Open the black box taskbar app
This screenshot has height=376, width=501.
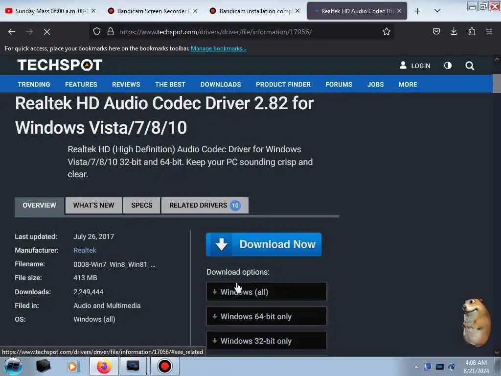pos(44,366)
